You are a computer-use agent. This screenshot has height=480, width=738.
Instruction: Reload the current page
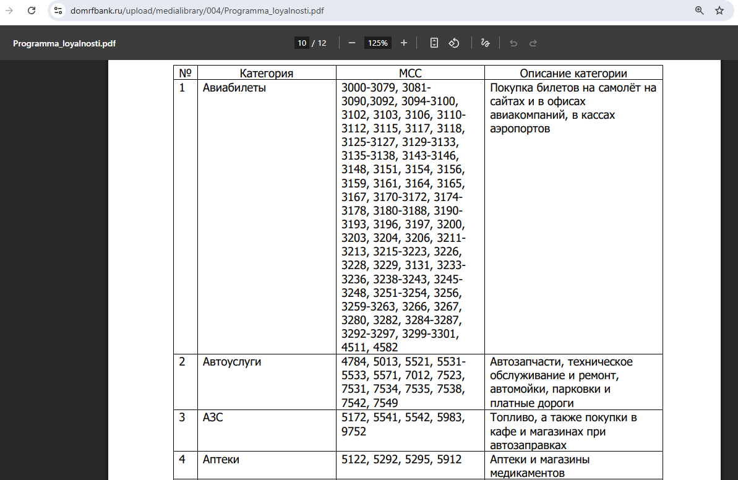tap(32, 11)
